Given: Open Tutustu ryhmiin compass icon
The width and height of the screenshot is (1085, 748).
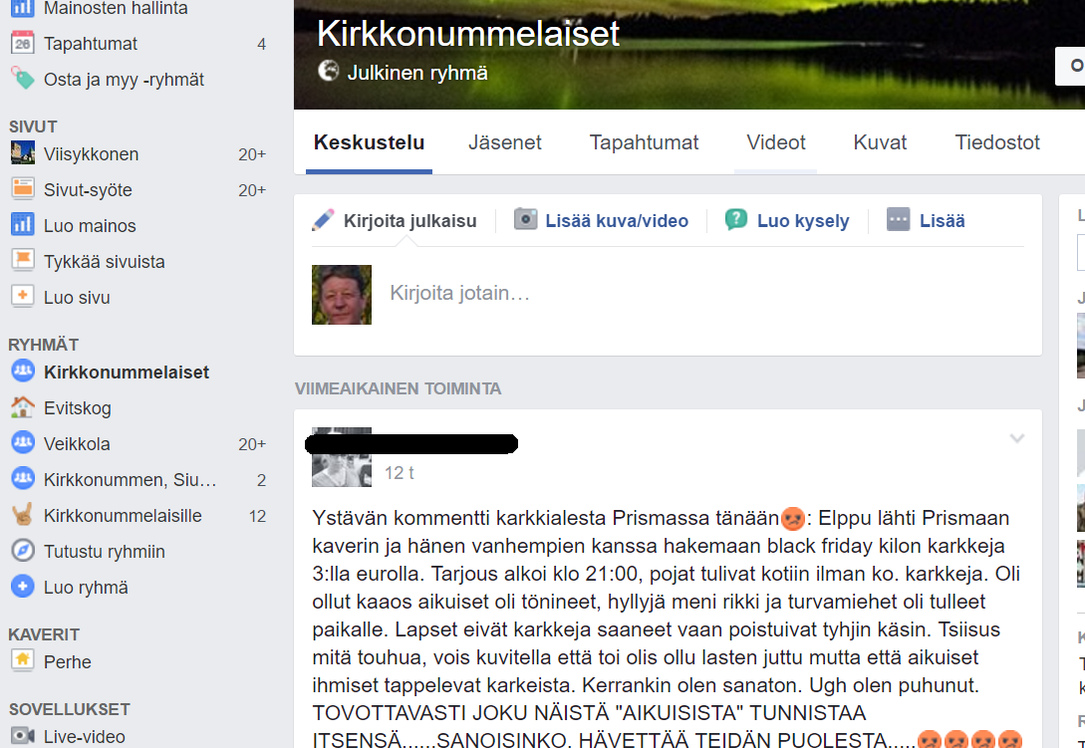Looking at the screenshot, I should (x=22, y=551).
